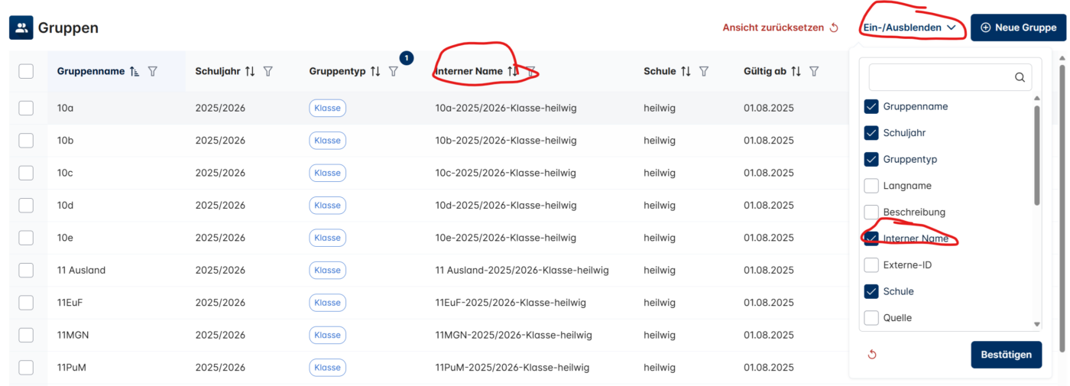Viewport: 1070px width, 386px height.
Task: Toggle the Gruppenname ascending sort indicator
Action: [x=135, y=71]
